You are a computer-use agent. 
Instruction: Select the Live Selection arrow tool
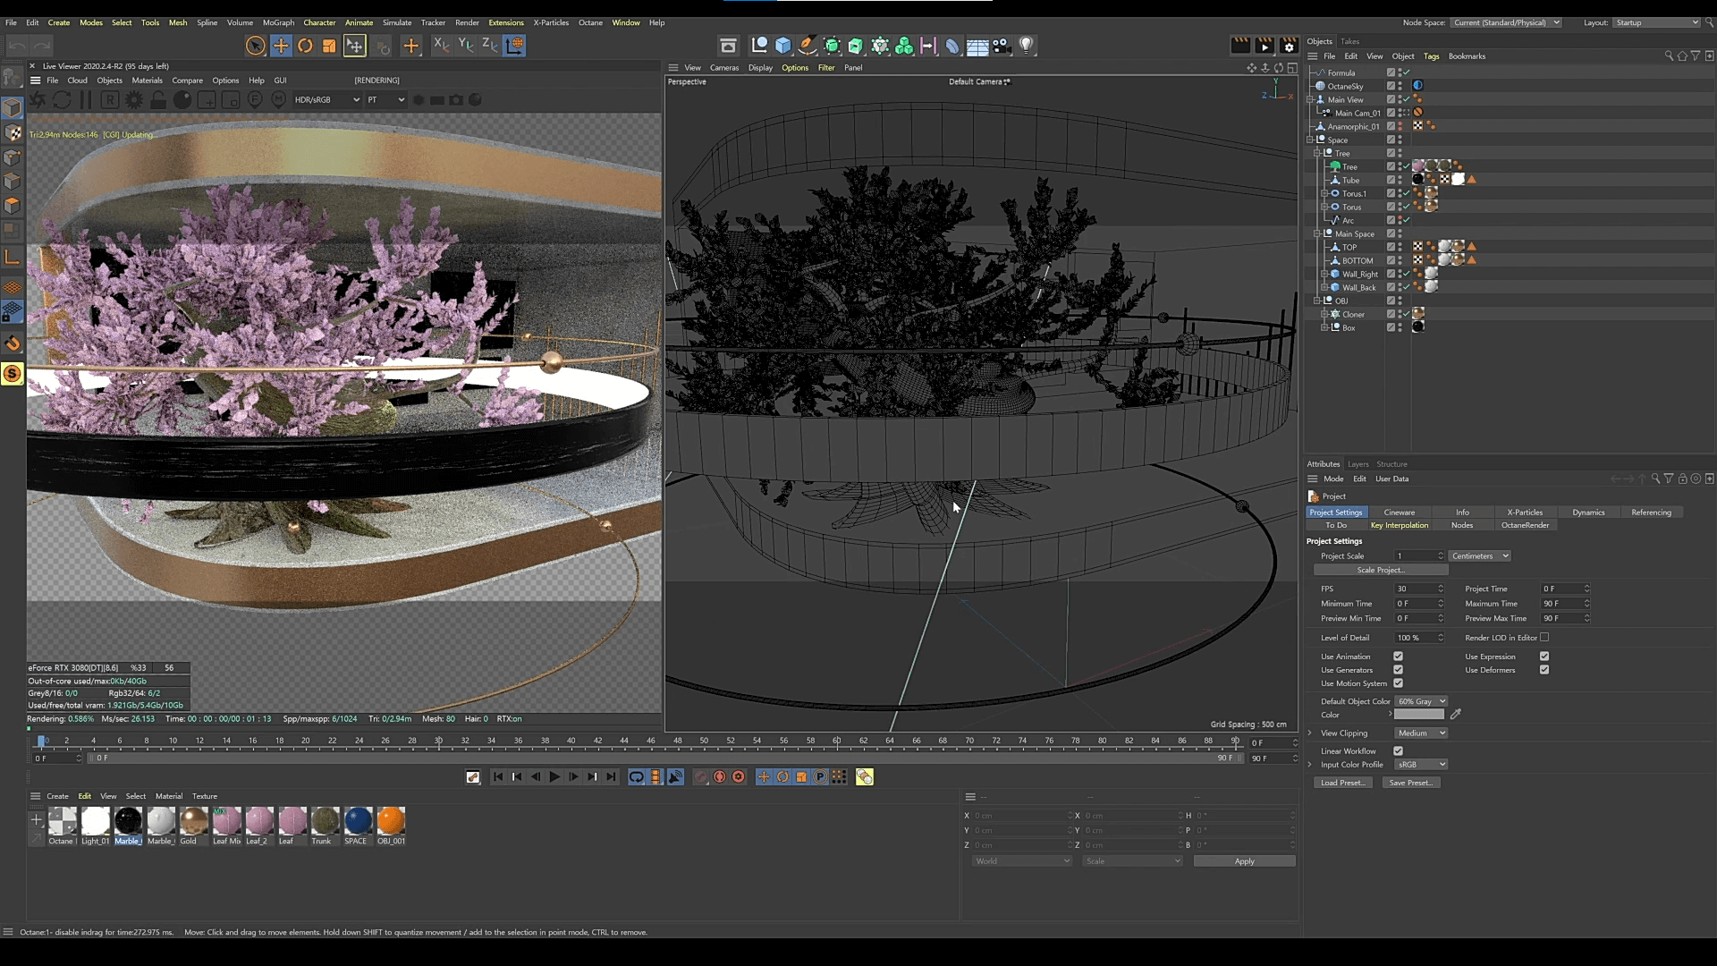tap(256, 46)
